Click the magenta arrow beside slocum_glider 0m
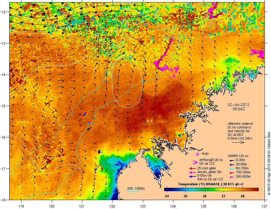 [192, 172]
